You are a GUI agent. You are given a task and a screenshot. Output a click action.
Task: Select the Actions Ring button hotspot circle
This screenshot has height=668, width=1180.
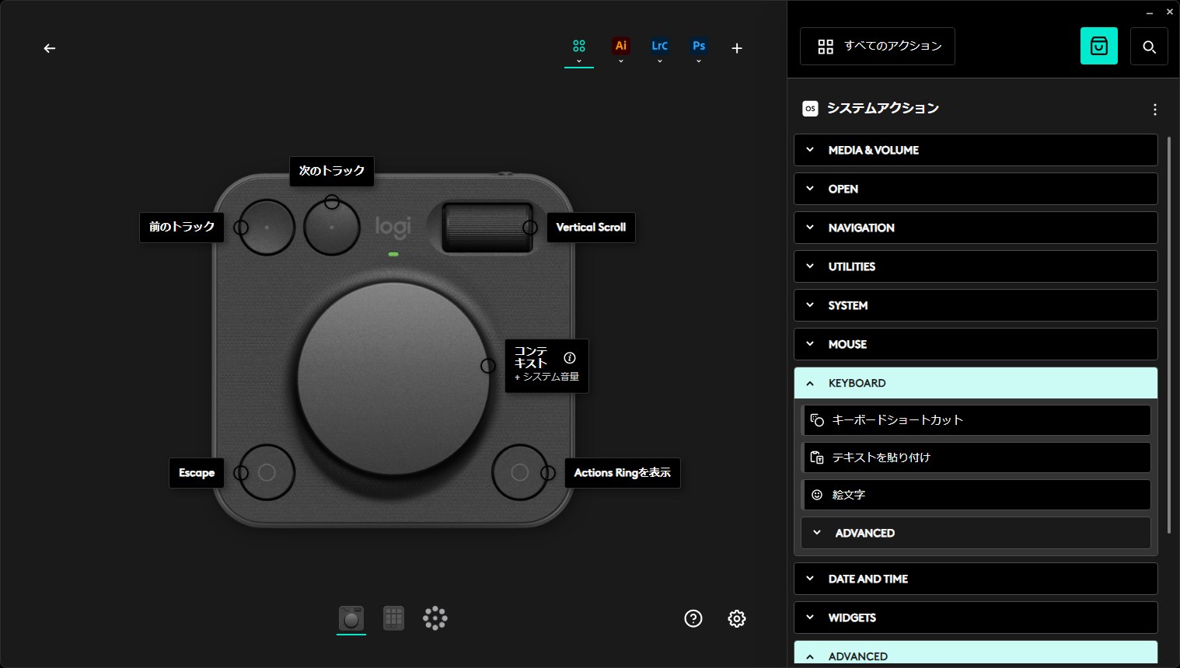(x=548, y=473)
